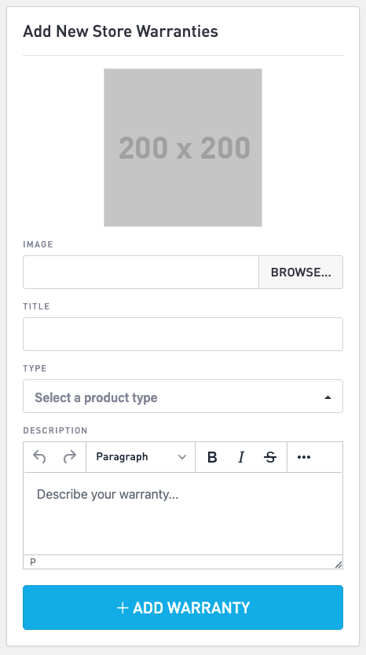The width and height of the screenshot is (366, 655).
Task: Undo the last edit in description editor
Action: click(x=39, y=457)
